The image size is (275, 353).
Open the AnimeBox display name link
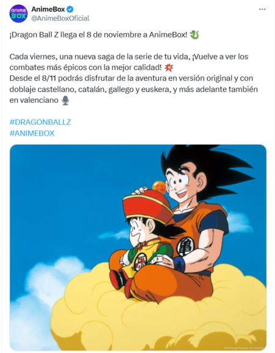pyautogui.click(x=48, y=9)
